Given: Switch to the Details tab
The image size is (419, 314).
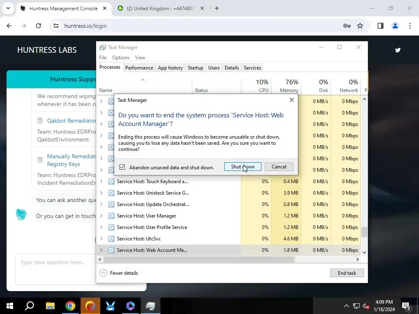Looking at the screenshot, I should tap(232, 68).
